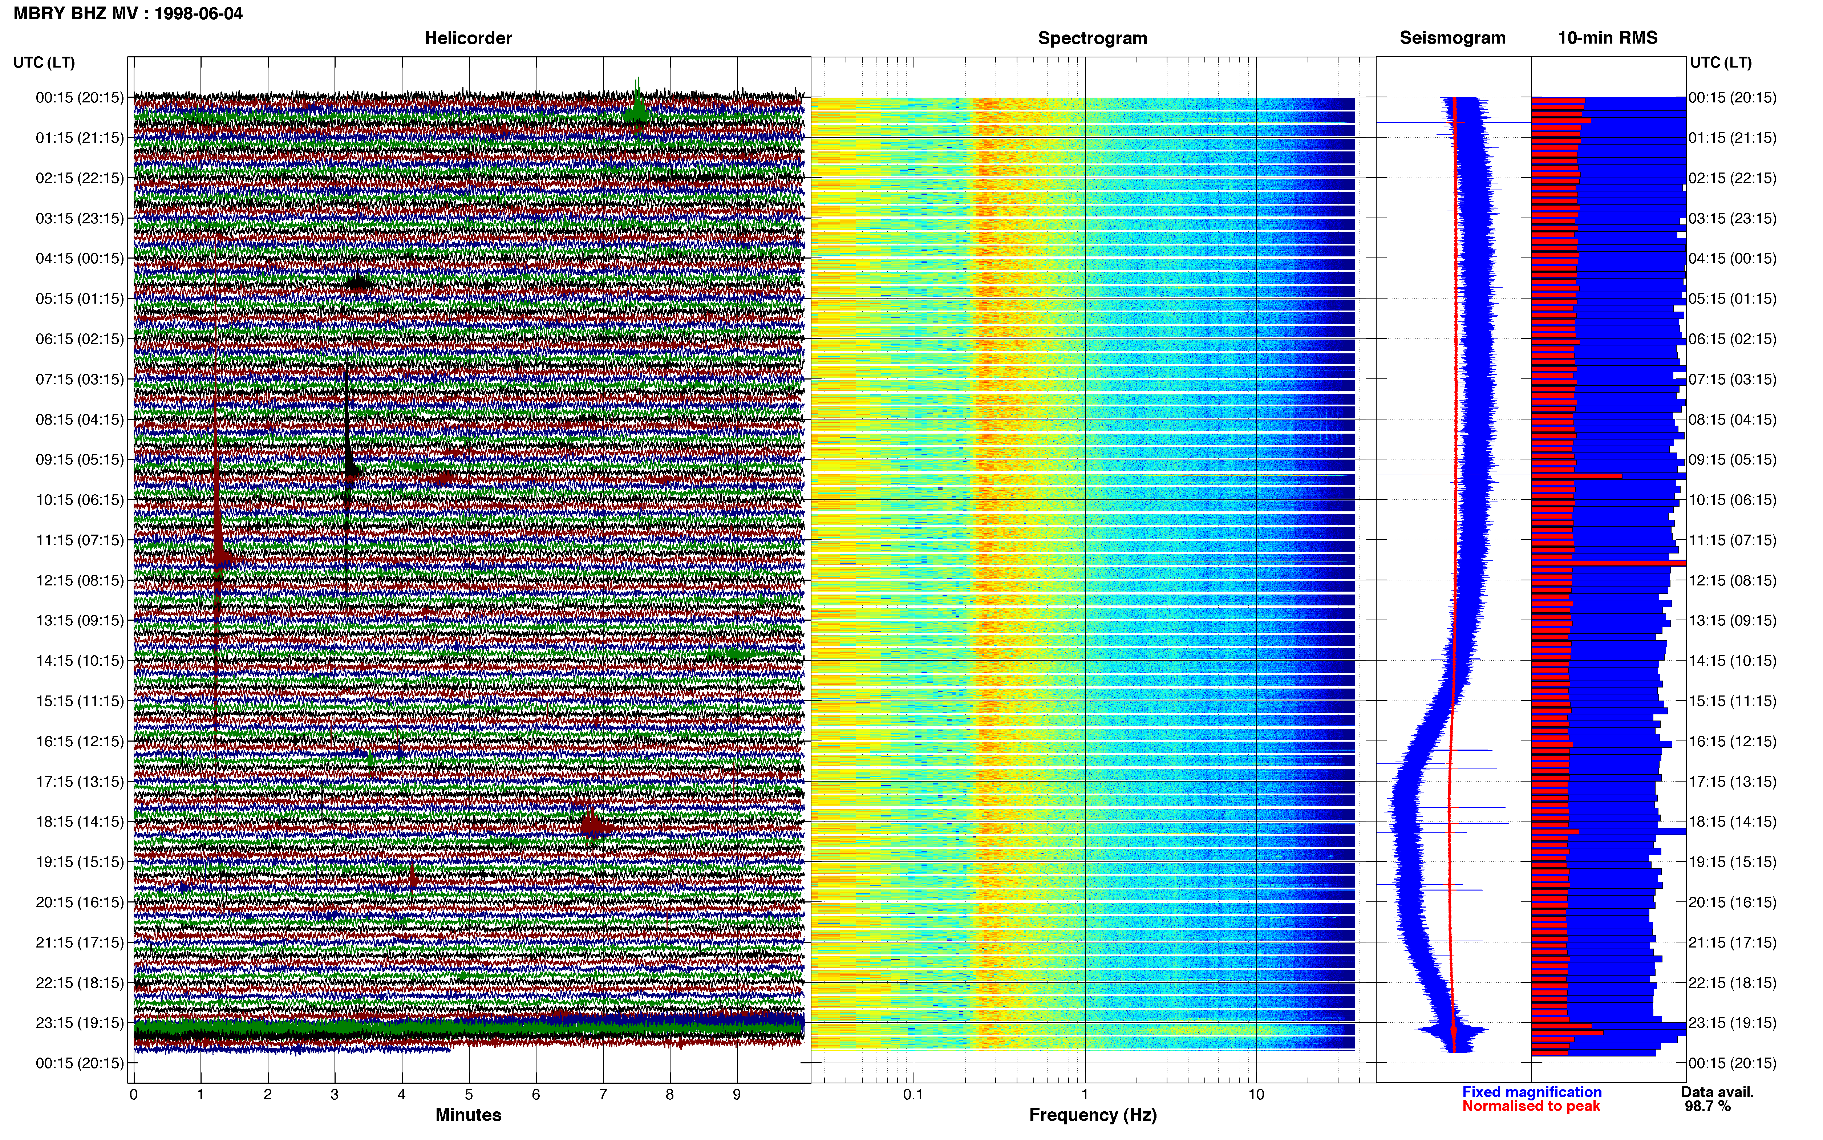The height and width of the screenshot is (1140, 1823).
Task: Click right-side time label '18:15 (14:15)'
Action: tap(1733, 822)
